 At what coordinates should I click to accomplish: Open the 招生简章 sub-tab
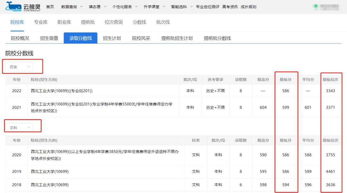coord(49,38)
